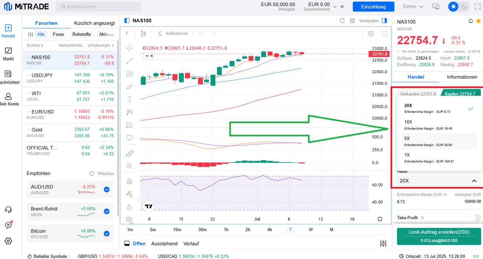
Task: Click the Einzahlung deposit button
Action: [373, 6]
